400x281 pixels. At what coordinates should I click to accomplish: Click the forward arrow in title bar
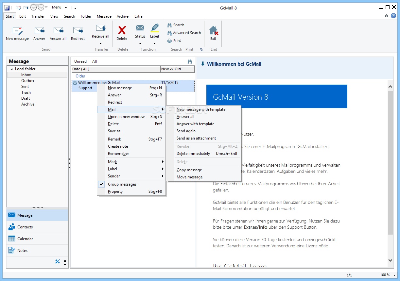coord(41,7)
